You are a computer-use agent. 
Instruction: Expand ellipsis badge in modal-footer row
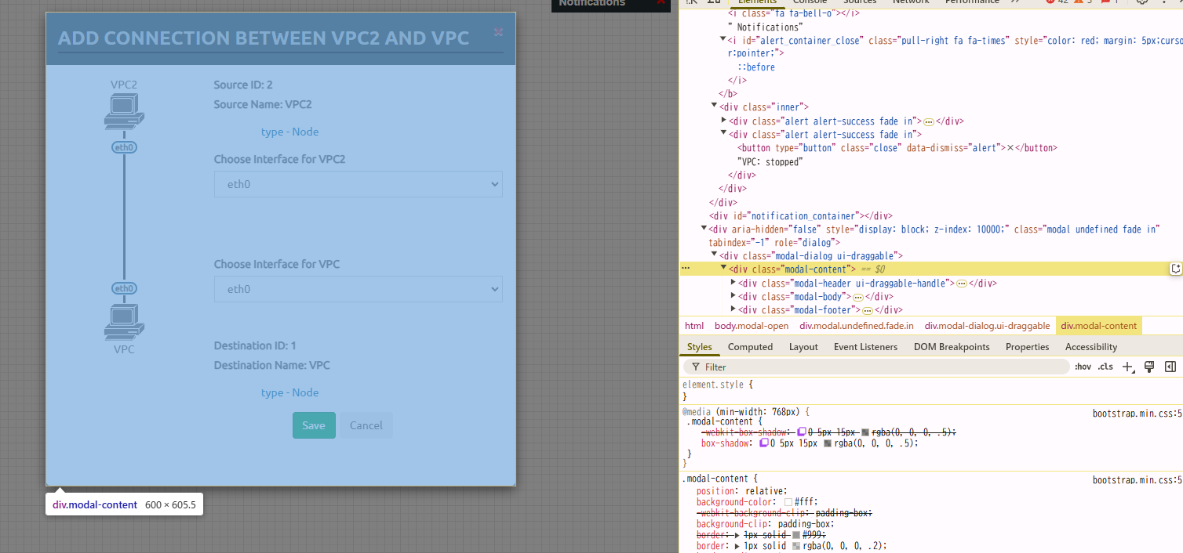tap(868, 310)
